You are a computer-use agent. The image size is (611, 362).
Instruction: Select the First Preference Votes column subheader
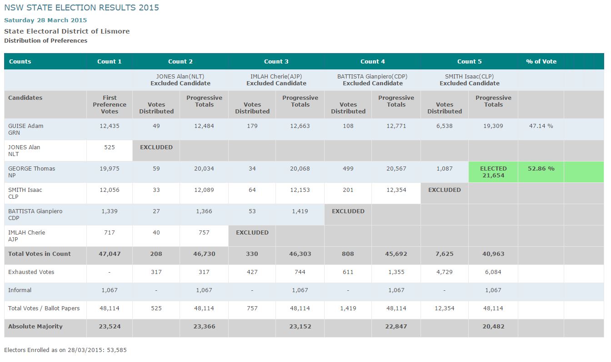coord(109,104)
